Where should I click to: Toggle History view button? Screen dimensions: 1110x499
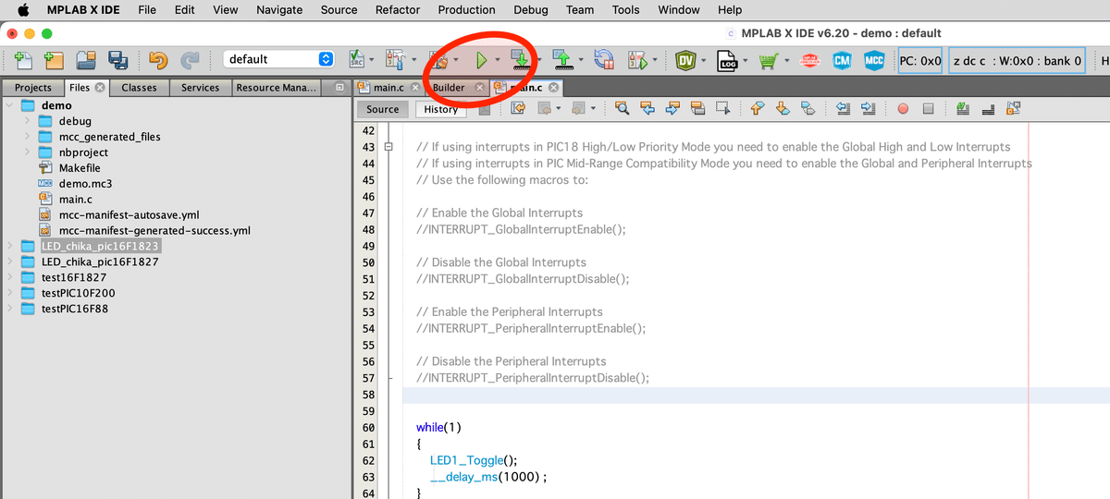coord(440,109)
